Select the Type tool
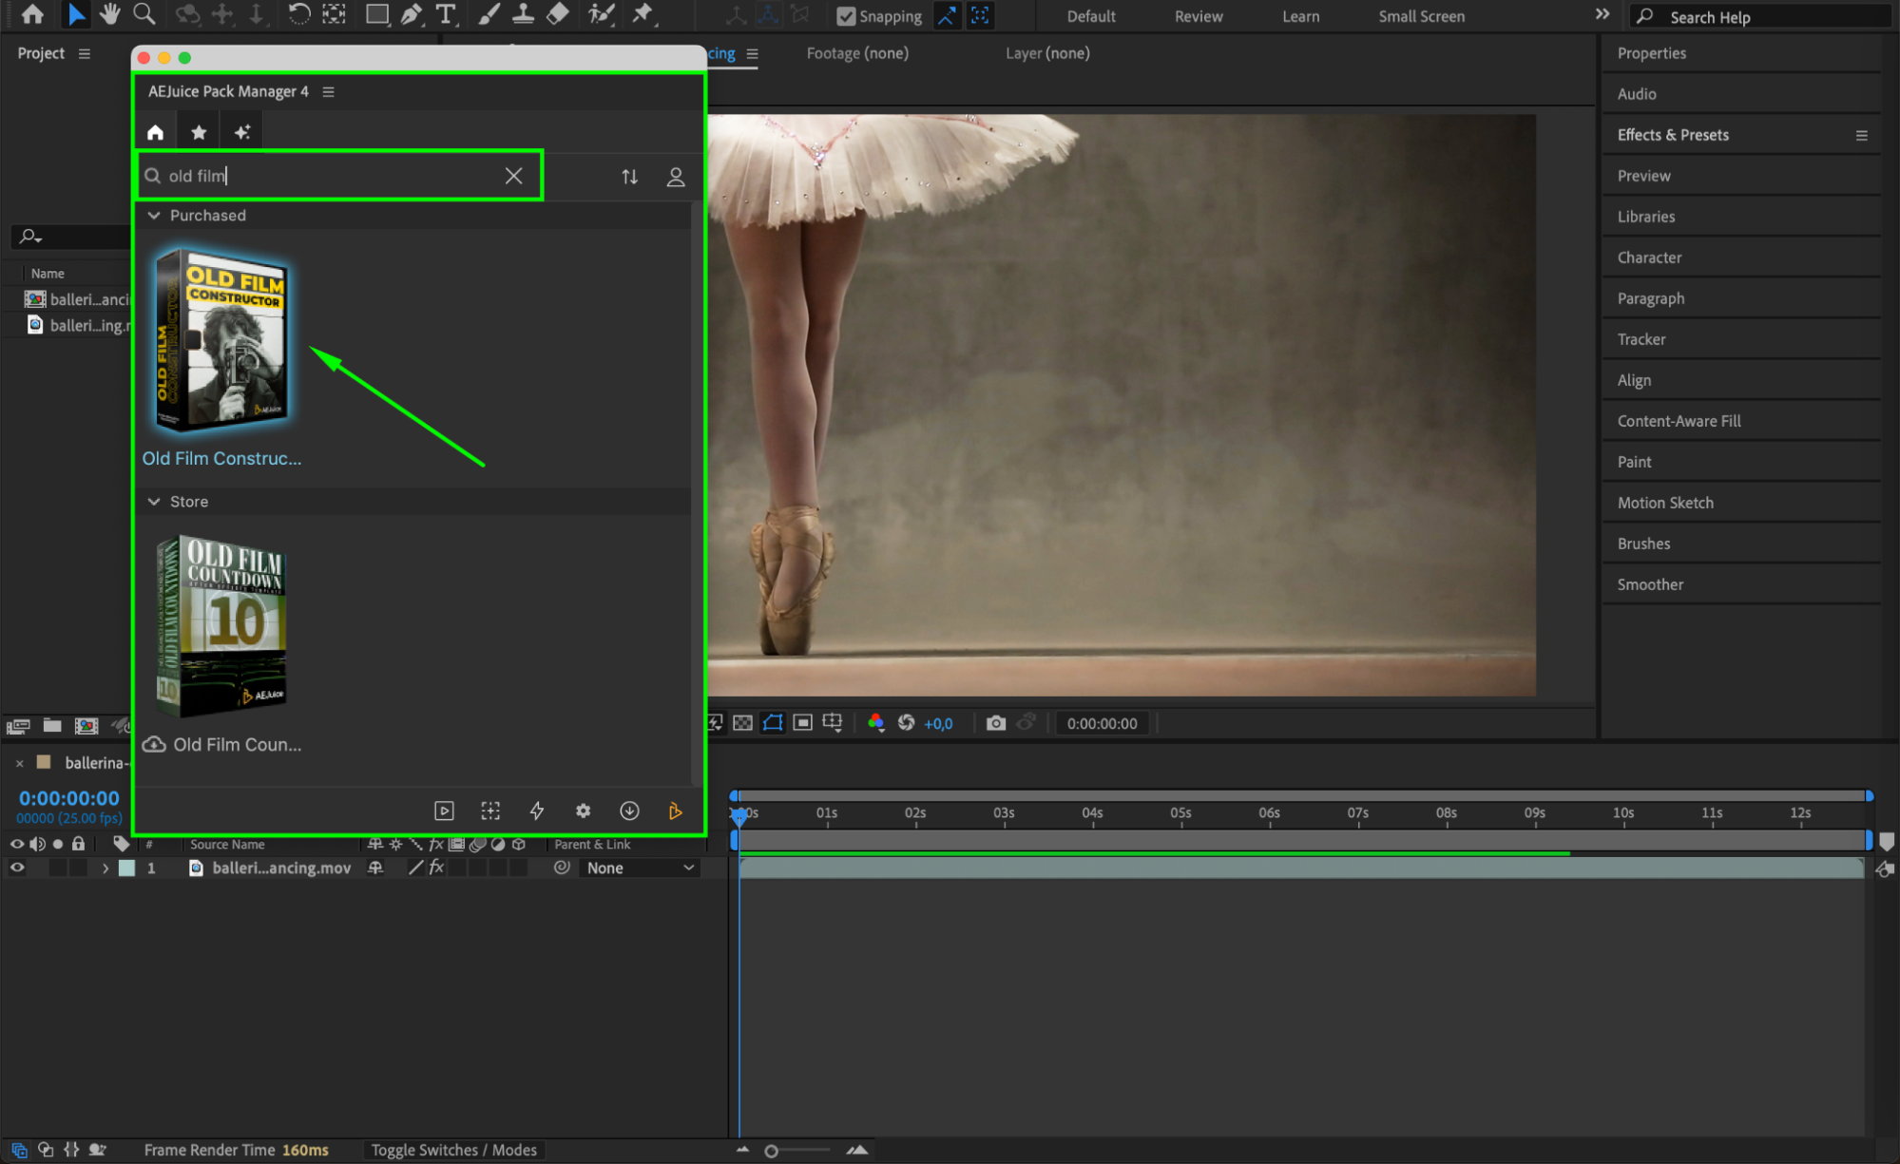The height and width of the screenshot is (1164, 1900). [x=445, y=14]
